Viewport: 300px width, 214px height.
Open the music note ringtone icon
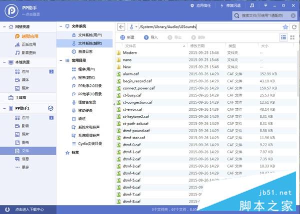click(x=252, y=5)
